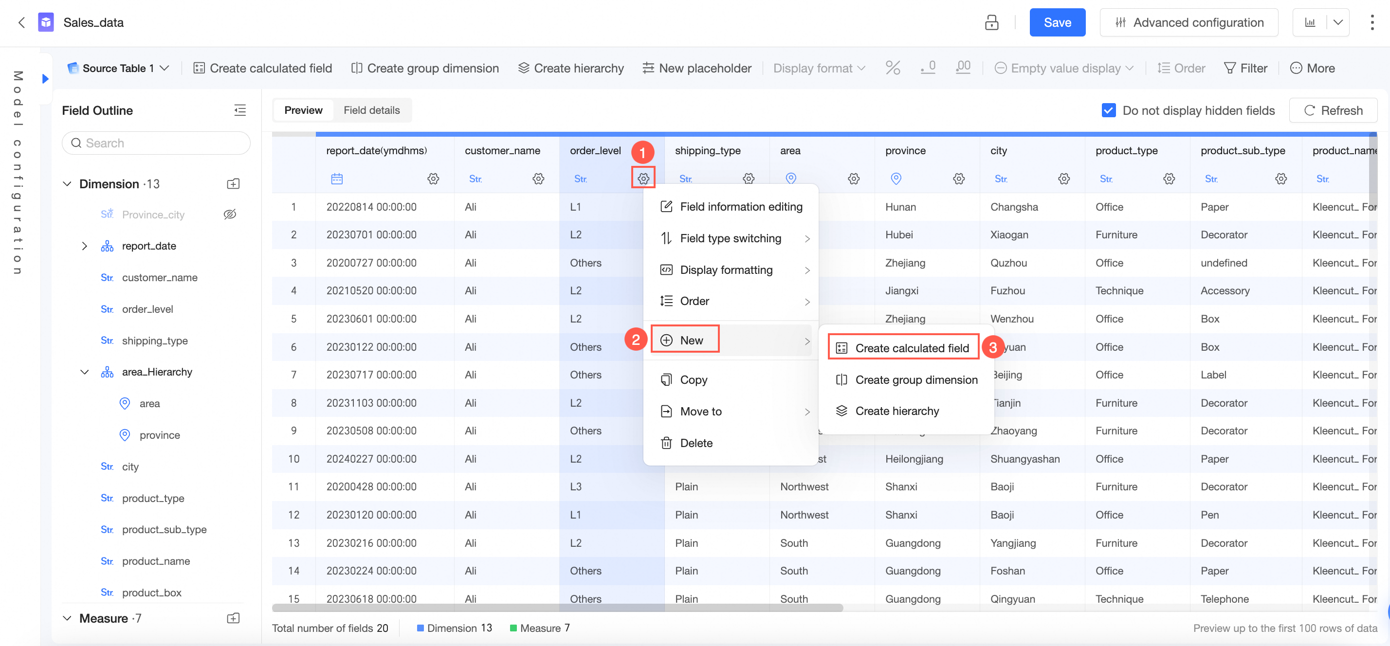Expand the blue Model configuration panel arrow
Screen dimensions: 1390x646
[x=45, y=79]
